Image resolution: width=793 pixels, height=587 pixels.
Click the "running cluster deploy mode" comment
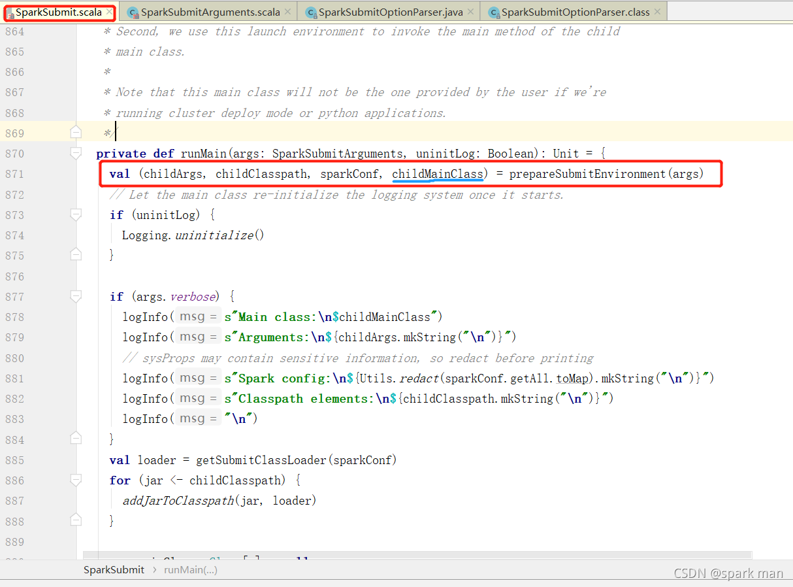tap(275, 113)
